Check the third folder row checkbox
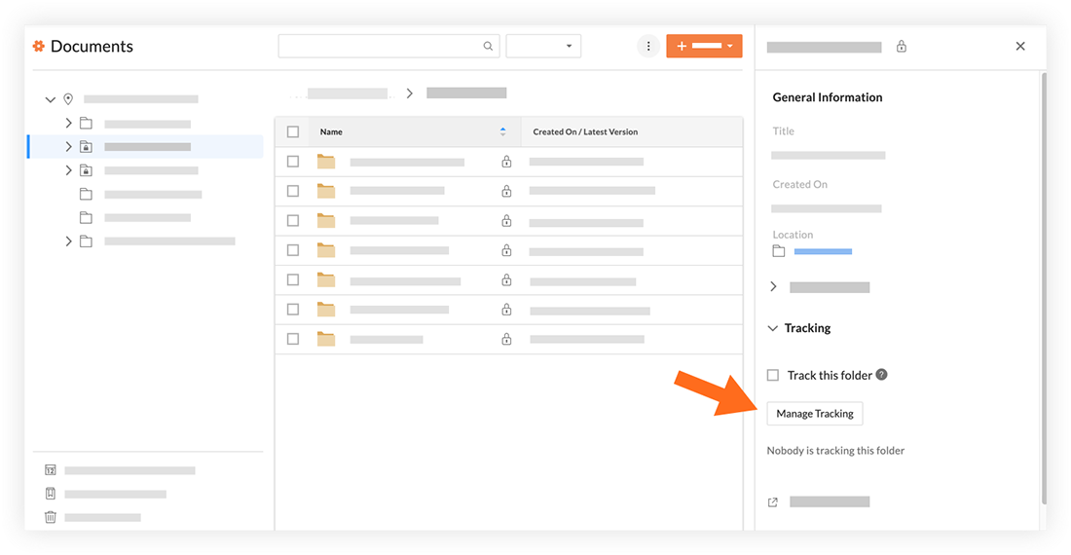Viewport: 1071px width, 555px height. pos(293,220)
